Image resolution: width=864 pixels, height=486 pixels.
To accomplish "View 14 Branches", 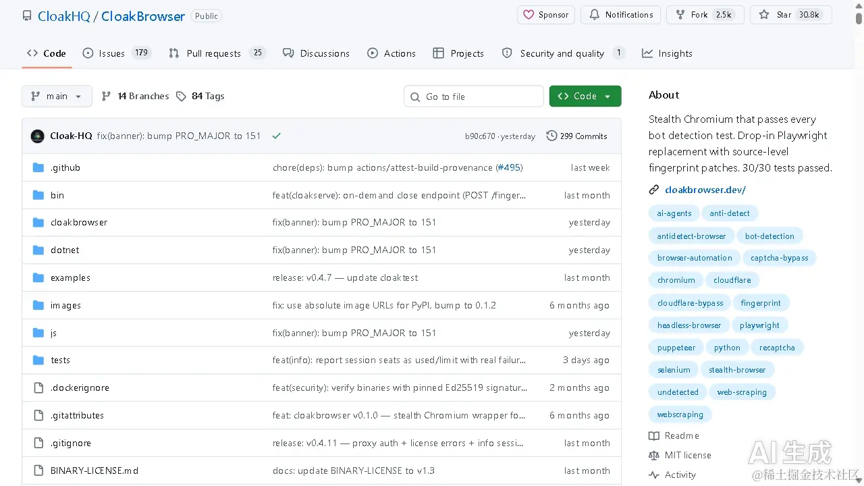I will point(136,96).
